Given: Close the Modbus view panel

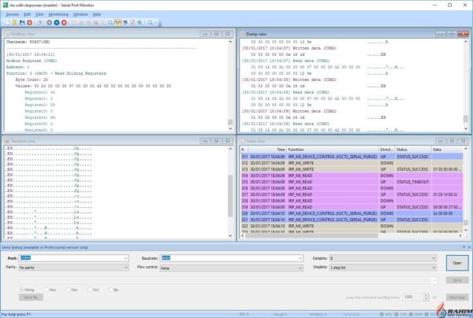Looking at the screenshot, I should tap(228, 34).
